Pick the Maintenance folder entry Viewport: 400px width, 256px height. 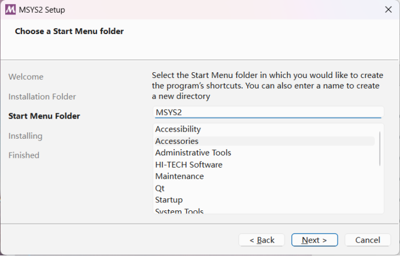tap(265, 176)
